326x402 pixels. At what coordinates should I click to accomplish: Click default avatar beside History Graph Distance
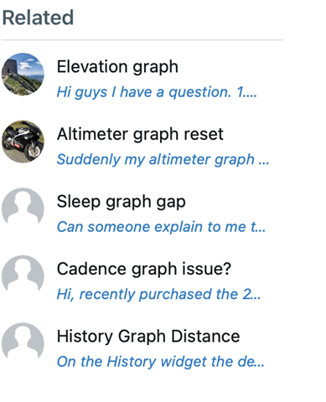point(23,342)
